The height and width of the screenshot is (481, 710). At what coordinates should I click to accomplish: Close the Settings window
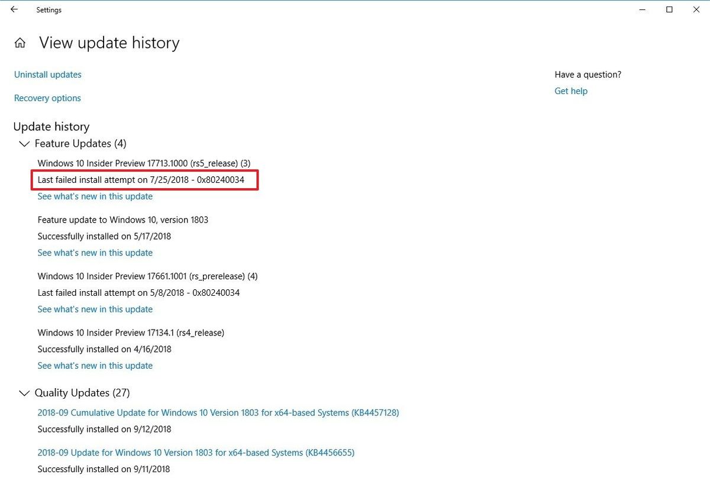(696, 9)
